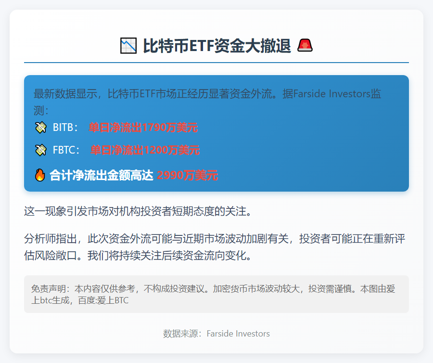
Task: Click the red 2990万美元 total amount
Action: (188, 175)
